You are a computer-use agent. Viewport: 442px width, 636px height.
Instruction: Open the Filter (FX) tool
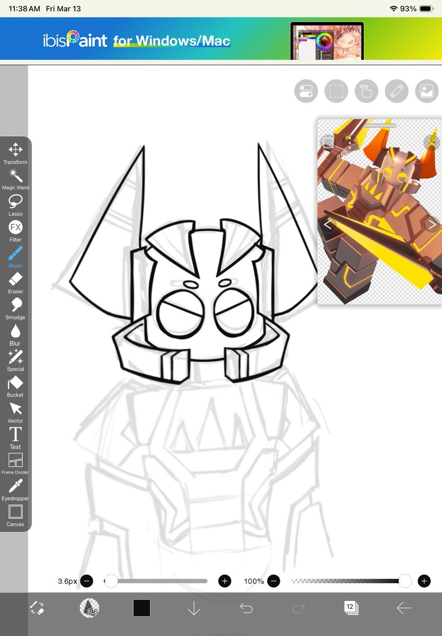click(x=15, y=231)
